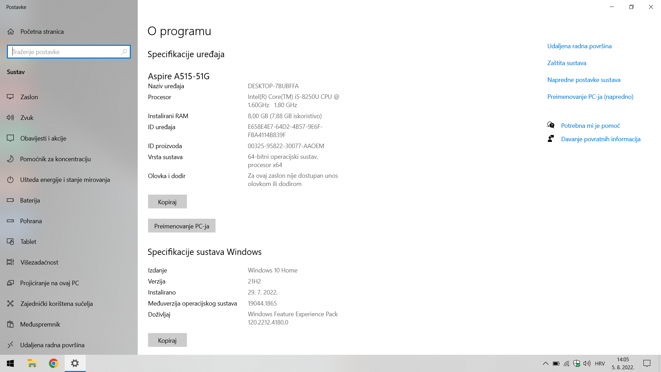Click the 8,00 GB installed RAM value
This screenshot has width=661, height=372.
[285, 116]
